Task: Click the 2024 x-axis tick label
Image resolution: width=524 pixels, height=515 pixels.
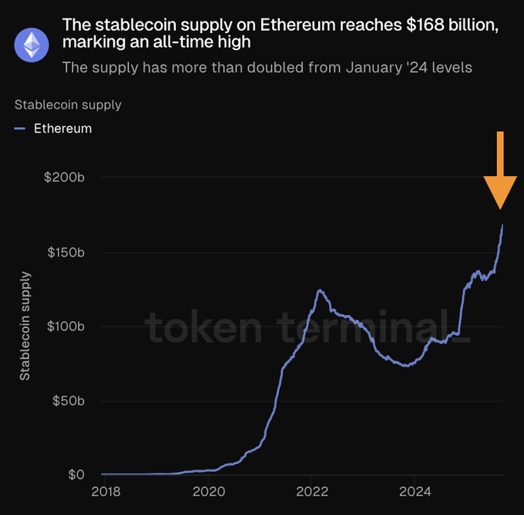Action: point(415,491)
